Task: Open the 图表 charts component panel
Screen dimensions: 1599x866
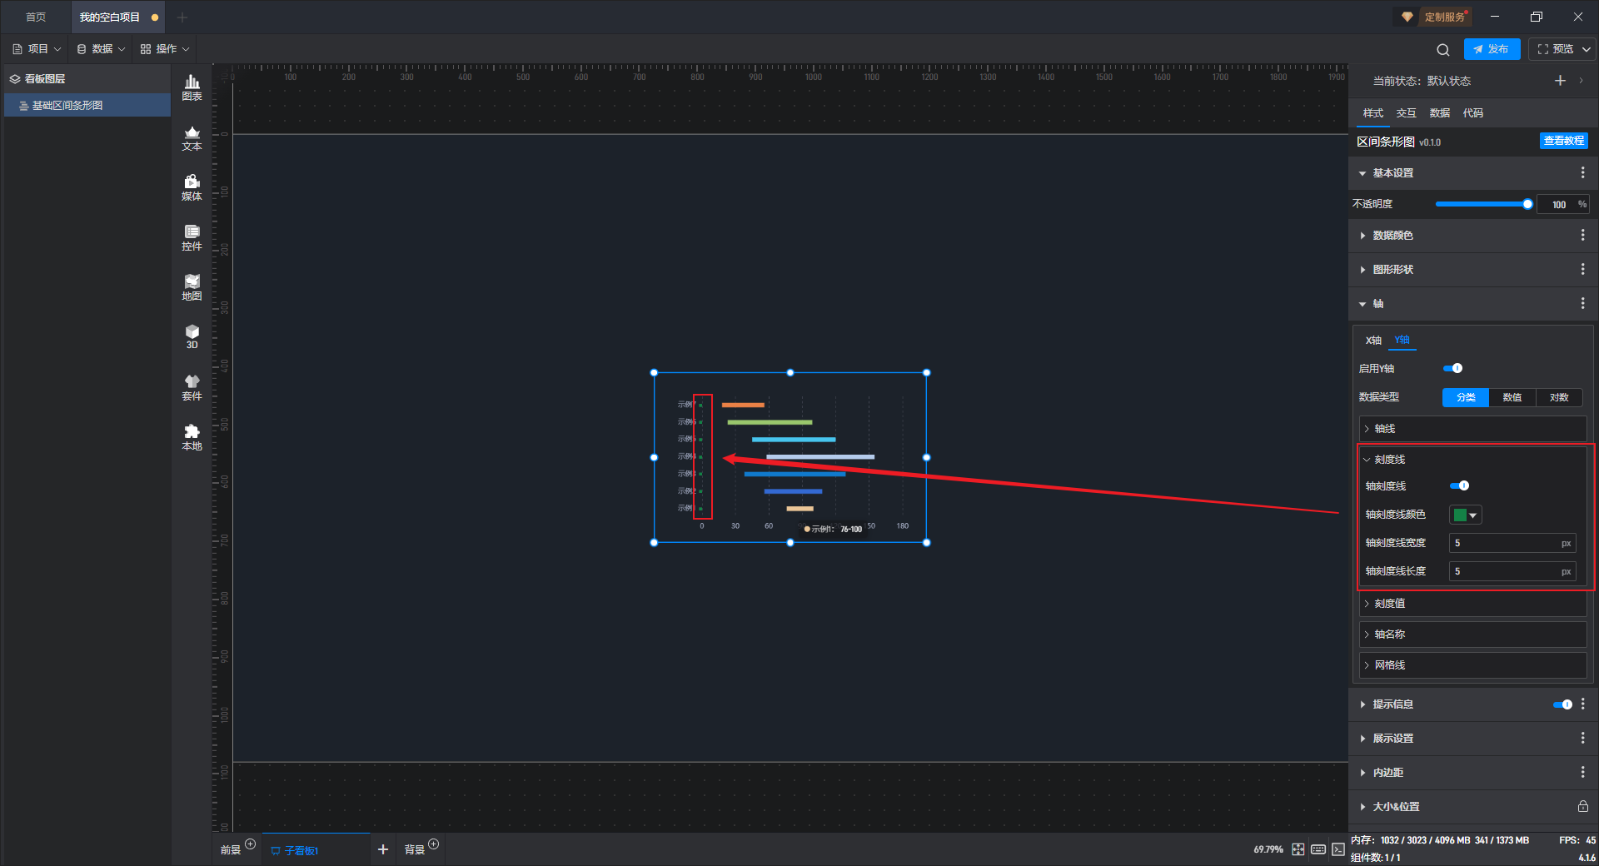Action: click(192, 87)
